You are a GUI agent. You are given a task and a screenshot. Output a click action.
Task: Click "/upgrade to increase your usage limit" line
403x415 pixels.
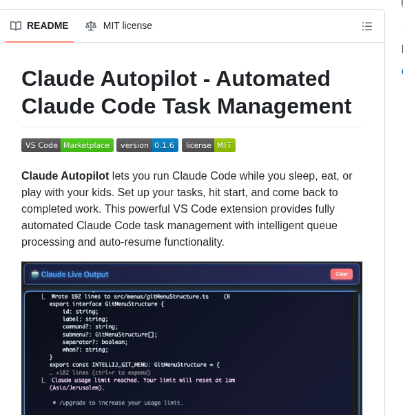(121, 403)
